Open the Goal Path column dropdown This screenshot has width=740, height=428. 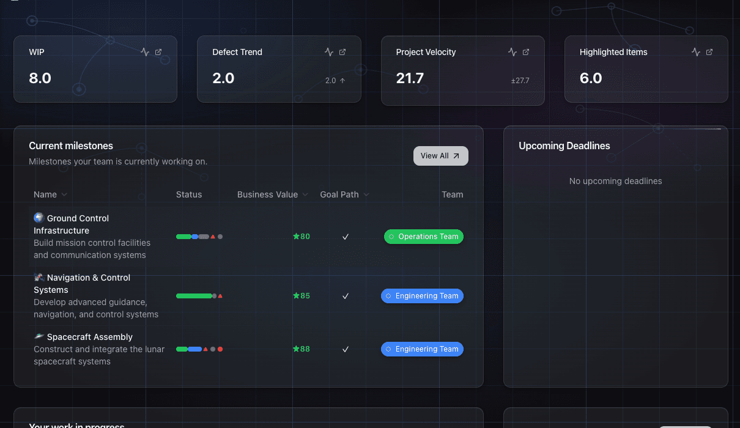pyautogui.click(x=366, y=194)
